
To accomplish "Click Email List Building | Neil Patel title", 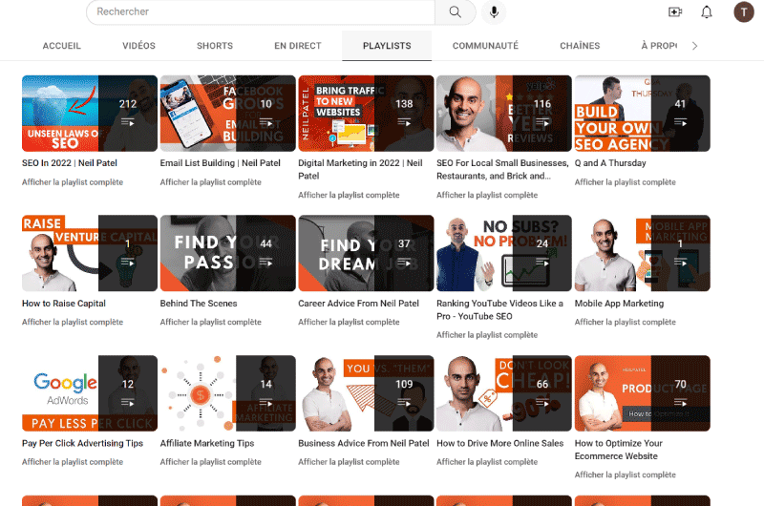I will (221, 163).
